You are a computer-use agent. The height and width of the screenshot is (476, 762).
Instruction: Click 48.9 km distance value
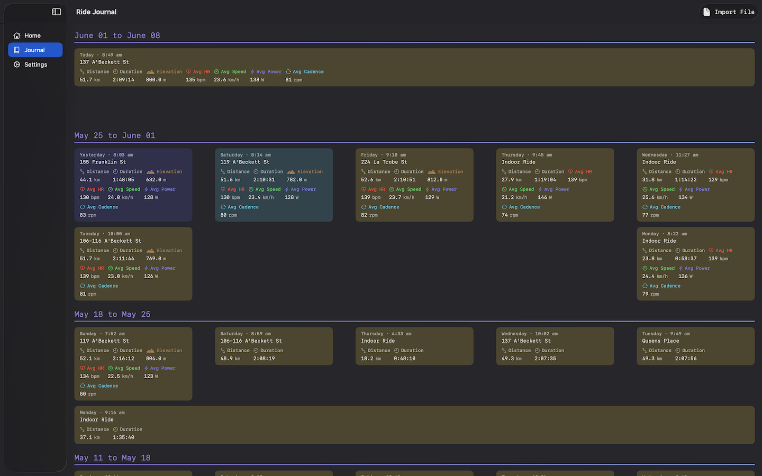230,359
